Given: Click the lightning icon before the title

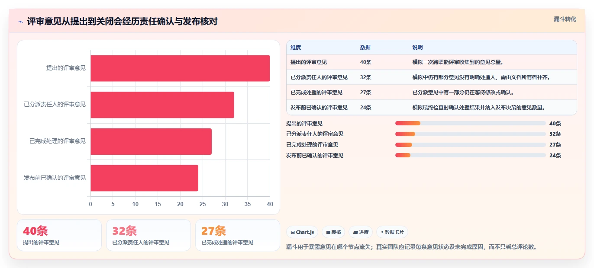Looking at the screenshot, I should 21,22.
